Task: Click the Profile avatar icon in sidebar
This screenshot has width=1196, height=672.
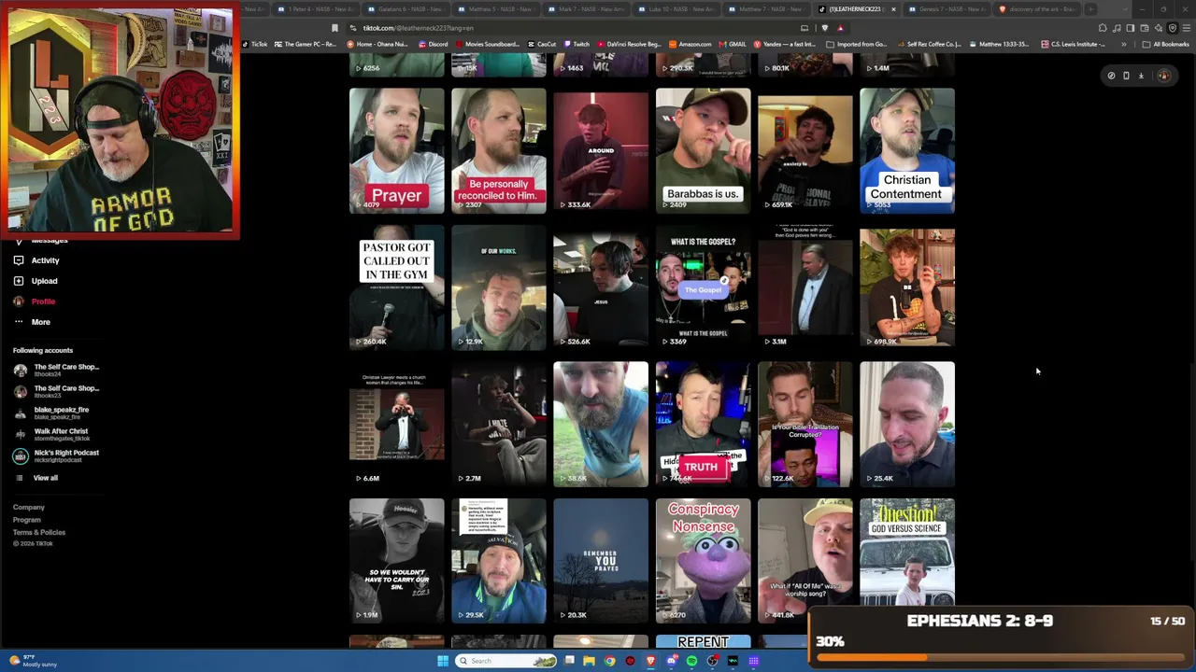Action: tap(19, 301)
